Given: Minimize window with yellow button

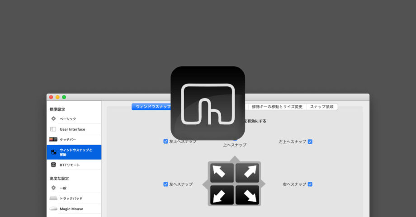Looking at the screenshot, I should pyautogui.click(x=57, y=97).
